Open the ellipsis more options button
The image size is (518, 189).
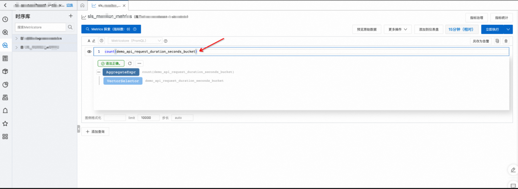[139, 63]
